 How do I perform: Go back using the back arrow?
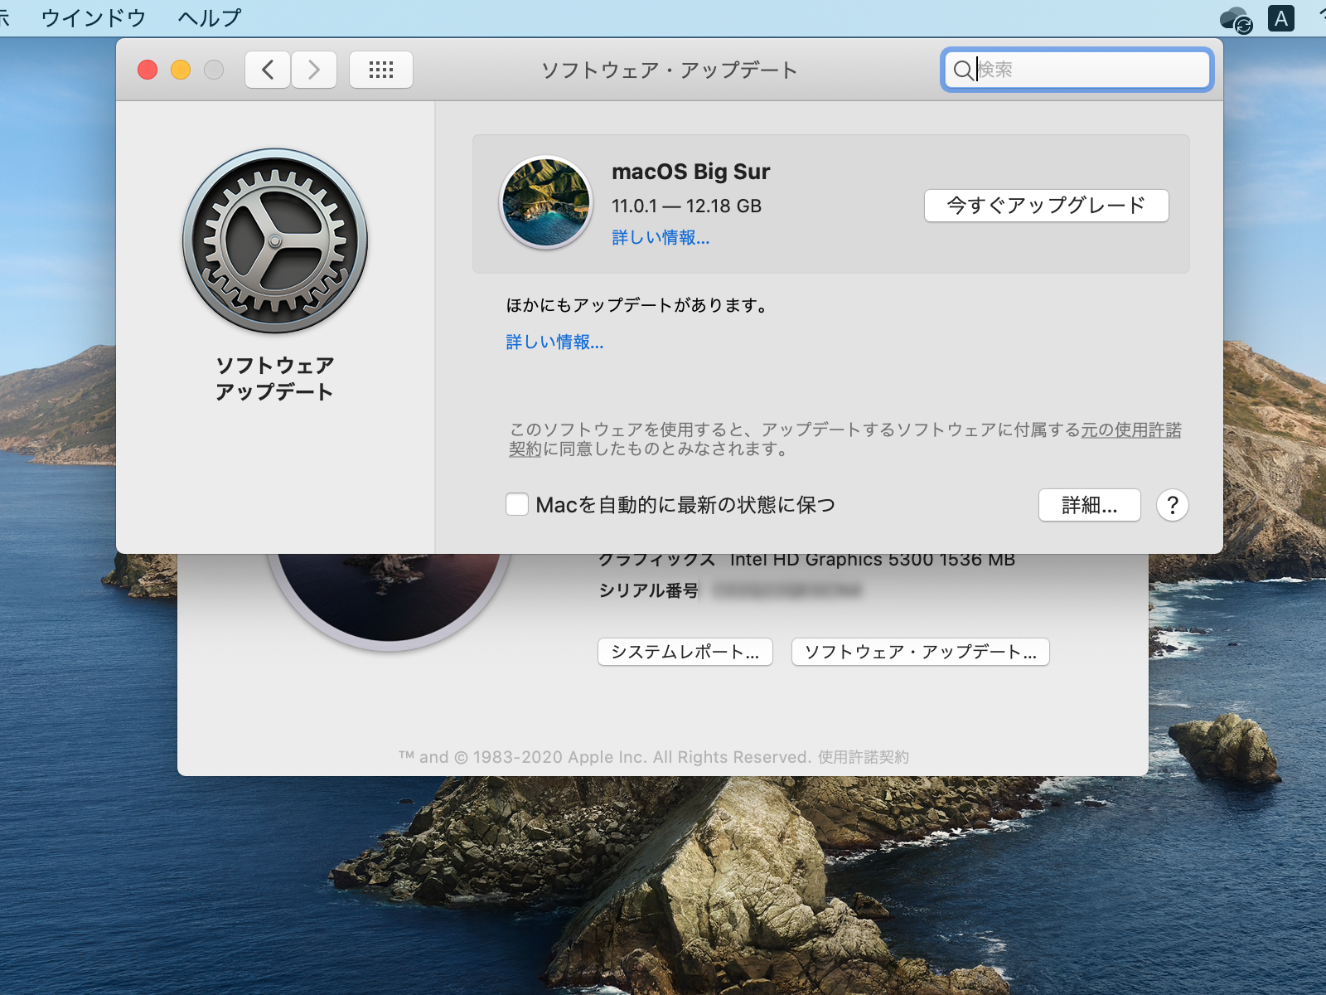(267, 70)
